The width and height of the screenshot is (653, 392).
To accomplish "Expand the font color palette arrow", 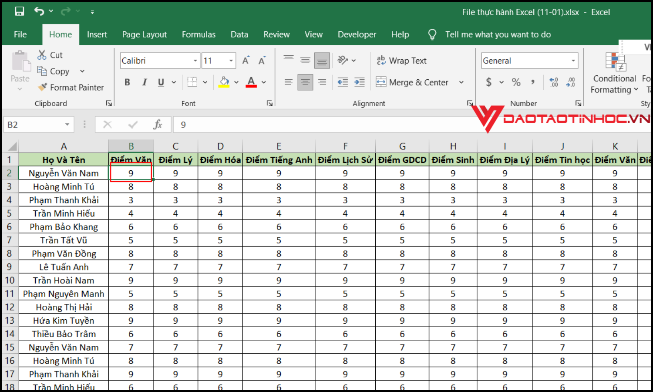I will coord(264,82).
